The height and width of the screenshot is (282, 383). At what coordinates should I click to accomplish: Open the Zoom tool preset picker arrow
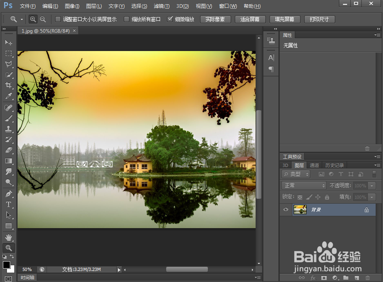[22, 19]
